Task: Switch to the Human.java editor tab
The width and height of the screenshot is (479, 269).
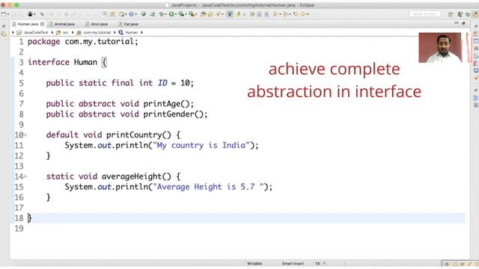Action: pos(28,24)
